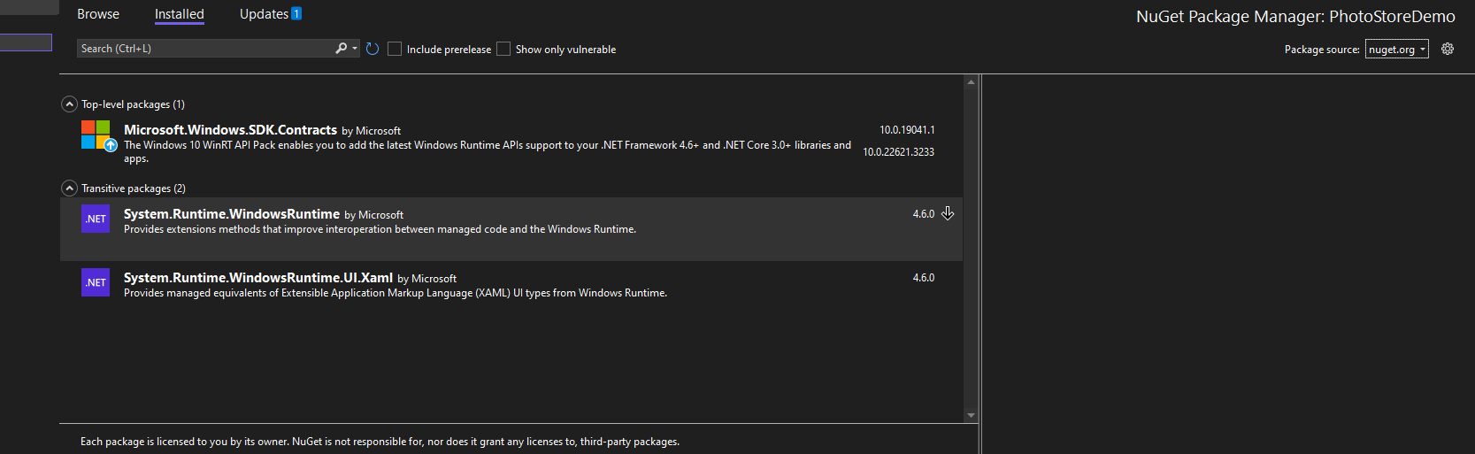This screenshot has width=1475, height=454.
Task: Click the Top-level packages (1) label
Action: coord(133,104)
